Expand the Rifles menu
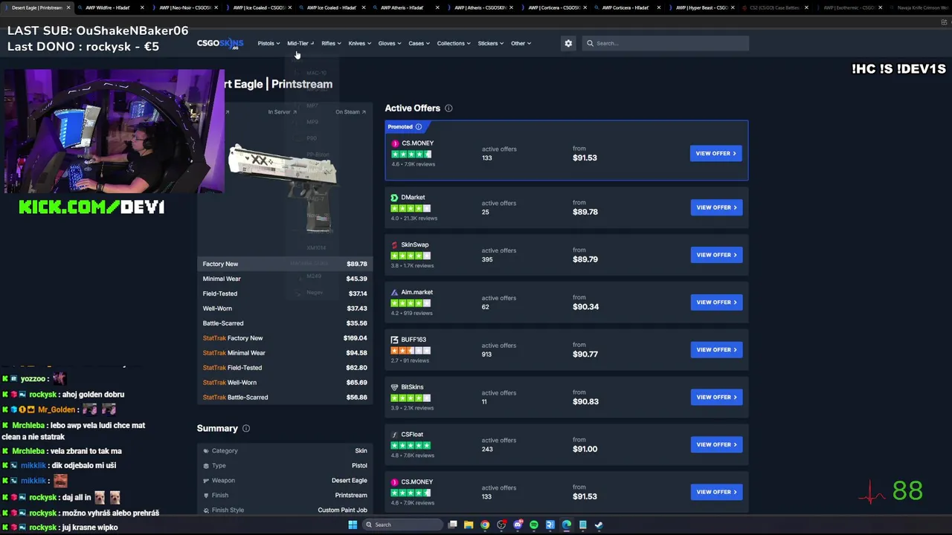 (x=331, y=43)
